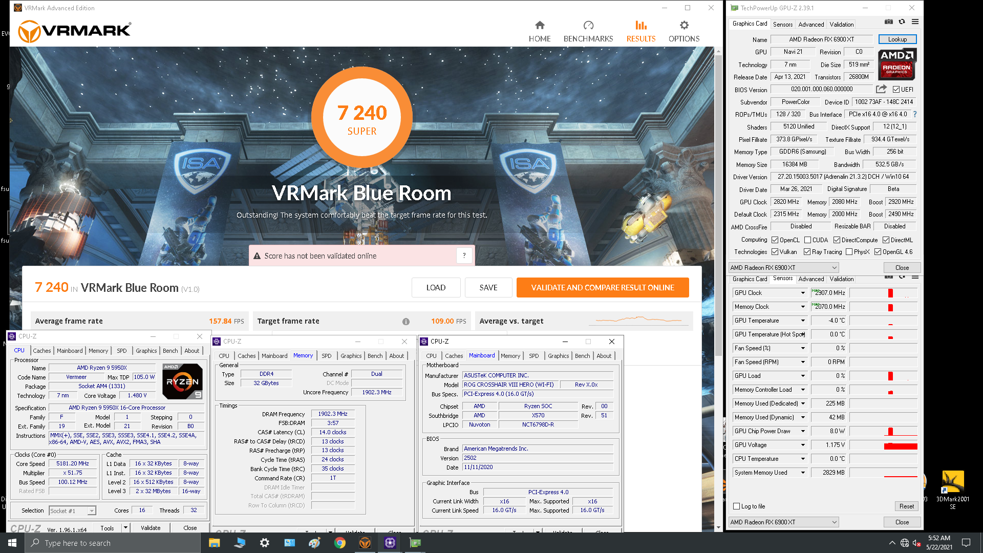The width and height of the screenshot is (983, 553).
Task: Open File Explorer from taskbar
Action: tap(214, 543)
